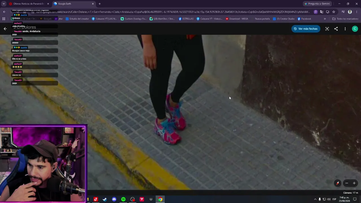Screen dimensions: 361x203
Task: Switch the ESP input language indicator
Action: pos(334,199)
